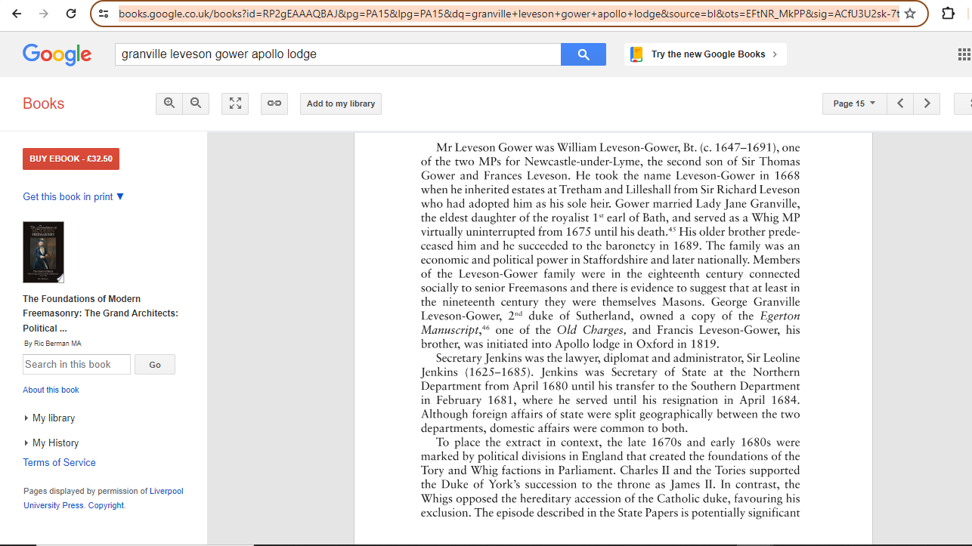This screenshot has height=546, width=972.
Task: Bookmark this page with the star icon
Action: coord(910,14)
